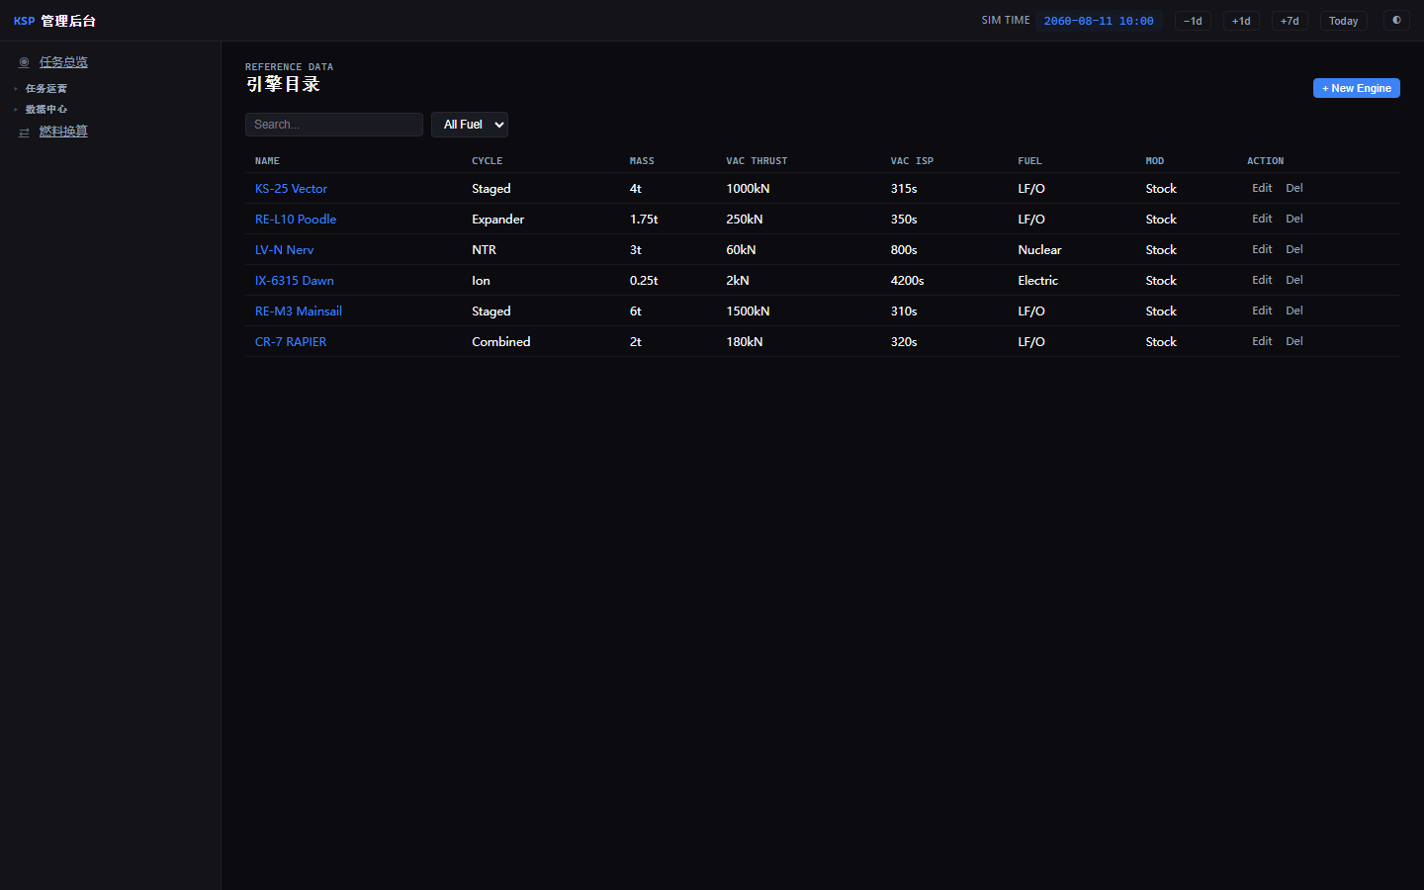Click the VAC ISP column header
The height and width of the screenshot is (890, 1424).
912,161
